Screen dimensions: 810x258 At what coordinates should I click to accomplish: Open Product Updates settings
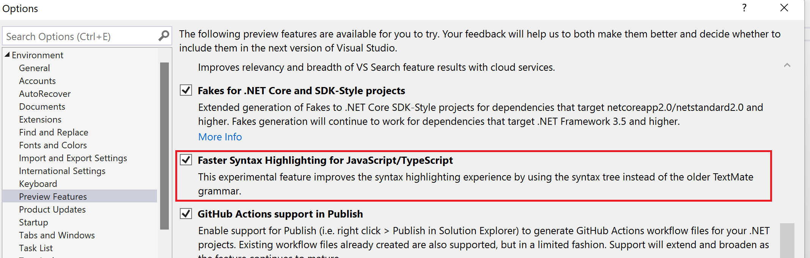52,209
